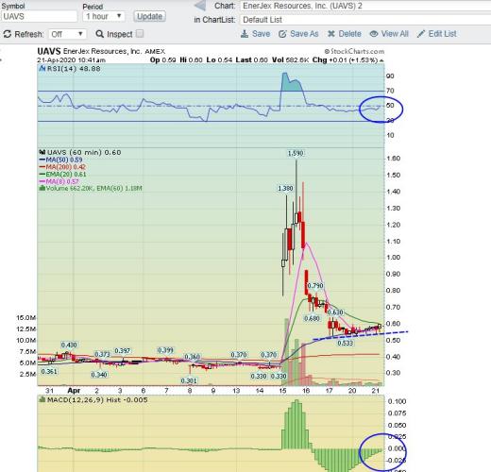Click the Save As link
This screenshot has height=472, width=491.
click(304, 34)
